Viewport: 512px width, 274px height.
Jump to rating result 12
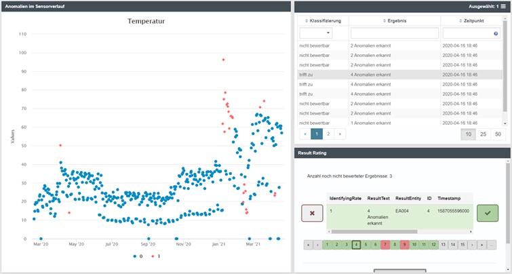pyautogui.click(x=433, y=245)
